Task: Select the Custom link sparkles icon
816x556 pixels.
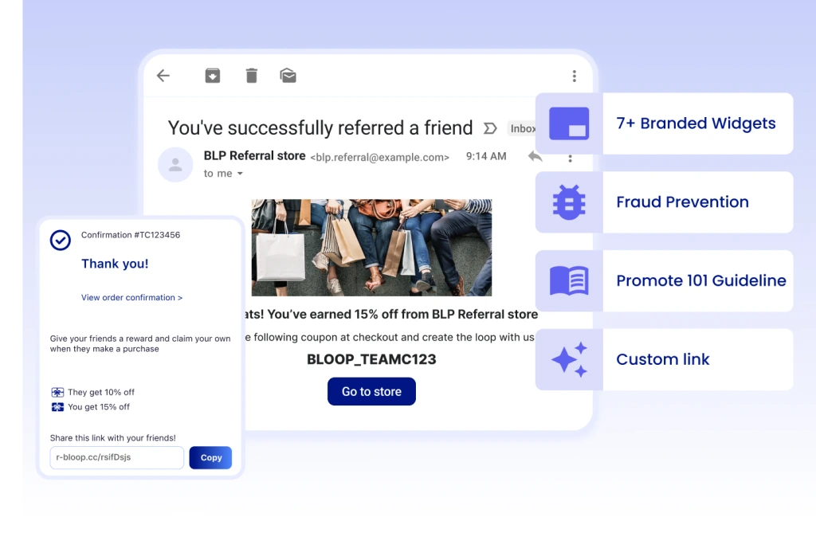Action: point(568,359)
